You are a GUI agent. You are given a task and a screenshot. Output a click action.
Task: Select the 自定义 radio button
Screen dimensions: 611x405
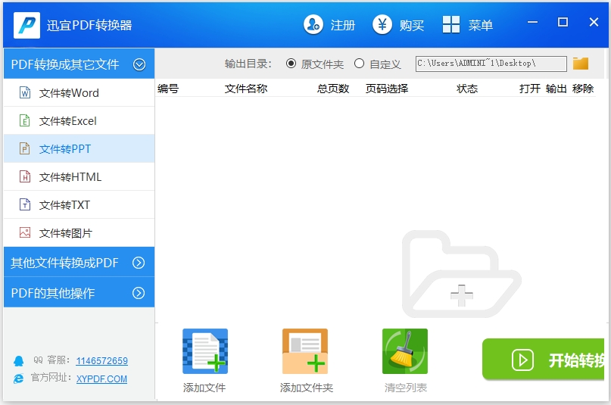click(x=360, y=64)
